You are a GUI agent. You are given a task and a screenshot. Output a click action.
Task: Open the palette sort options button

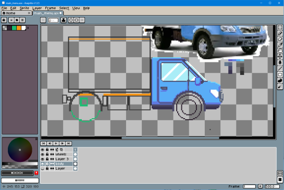(11, 20)
